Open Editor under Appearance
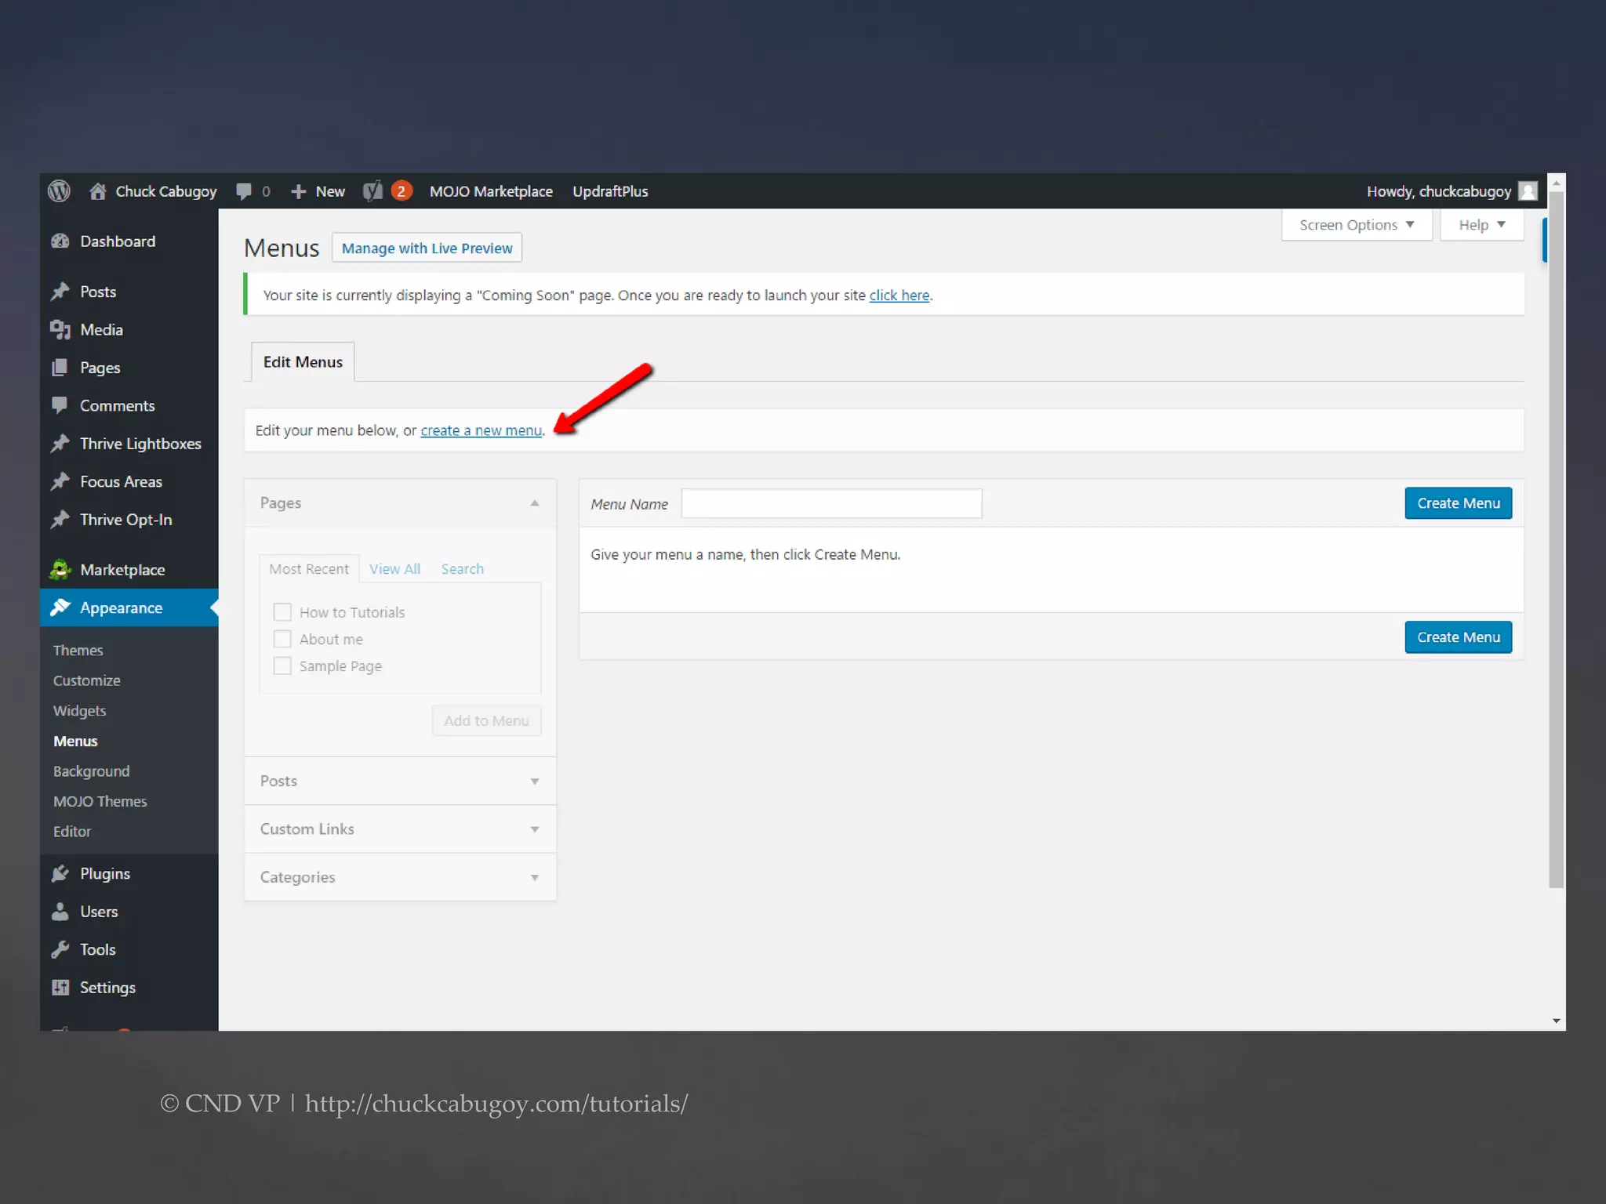Image resolution: width=1606 pixels, height=1204 pixels. (71, 832)
